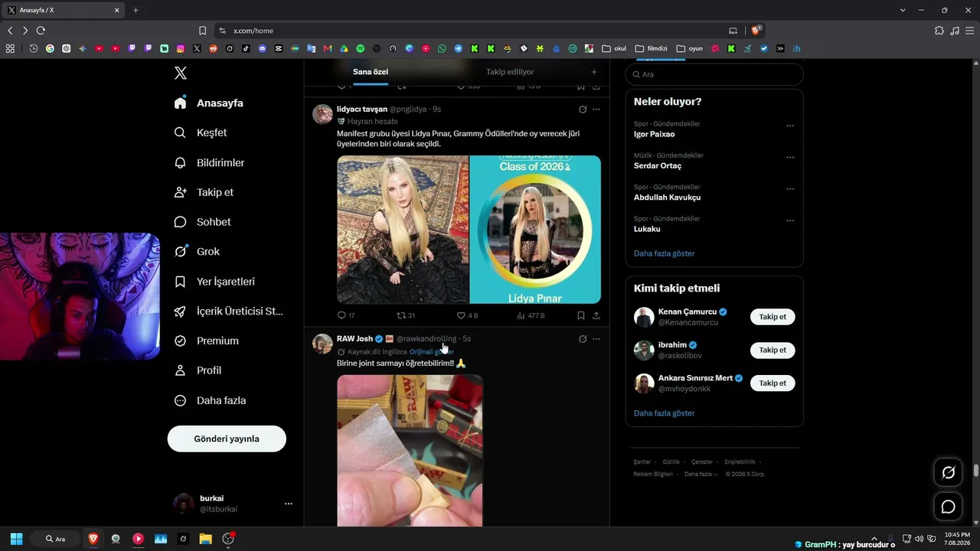Open the Spotify bookmark icon
Viewport: 980px width, 551px height.
coord(361,48)
